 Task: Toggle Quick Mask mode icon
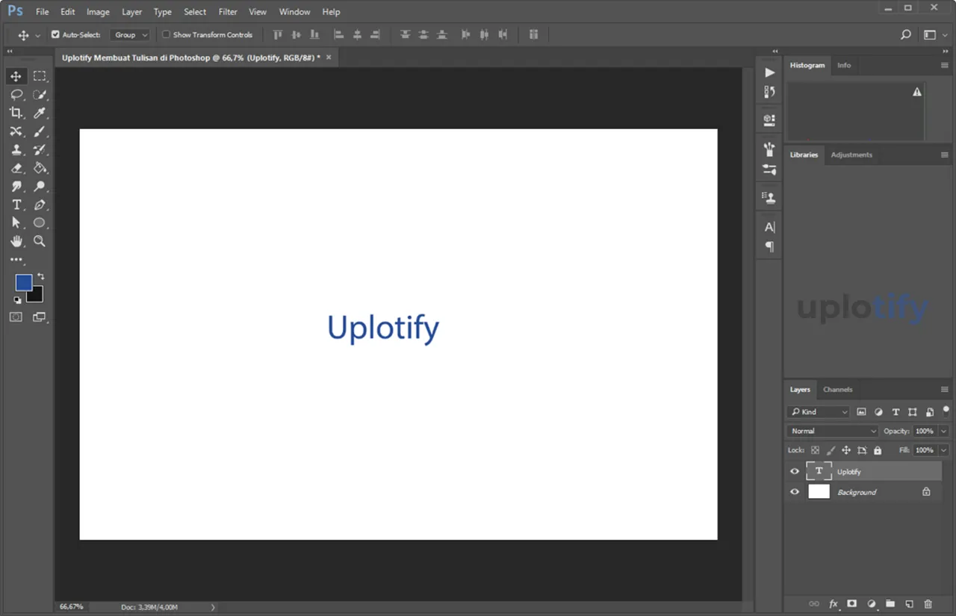pyautogui.click(x=16, y=317)
